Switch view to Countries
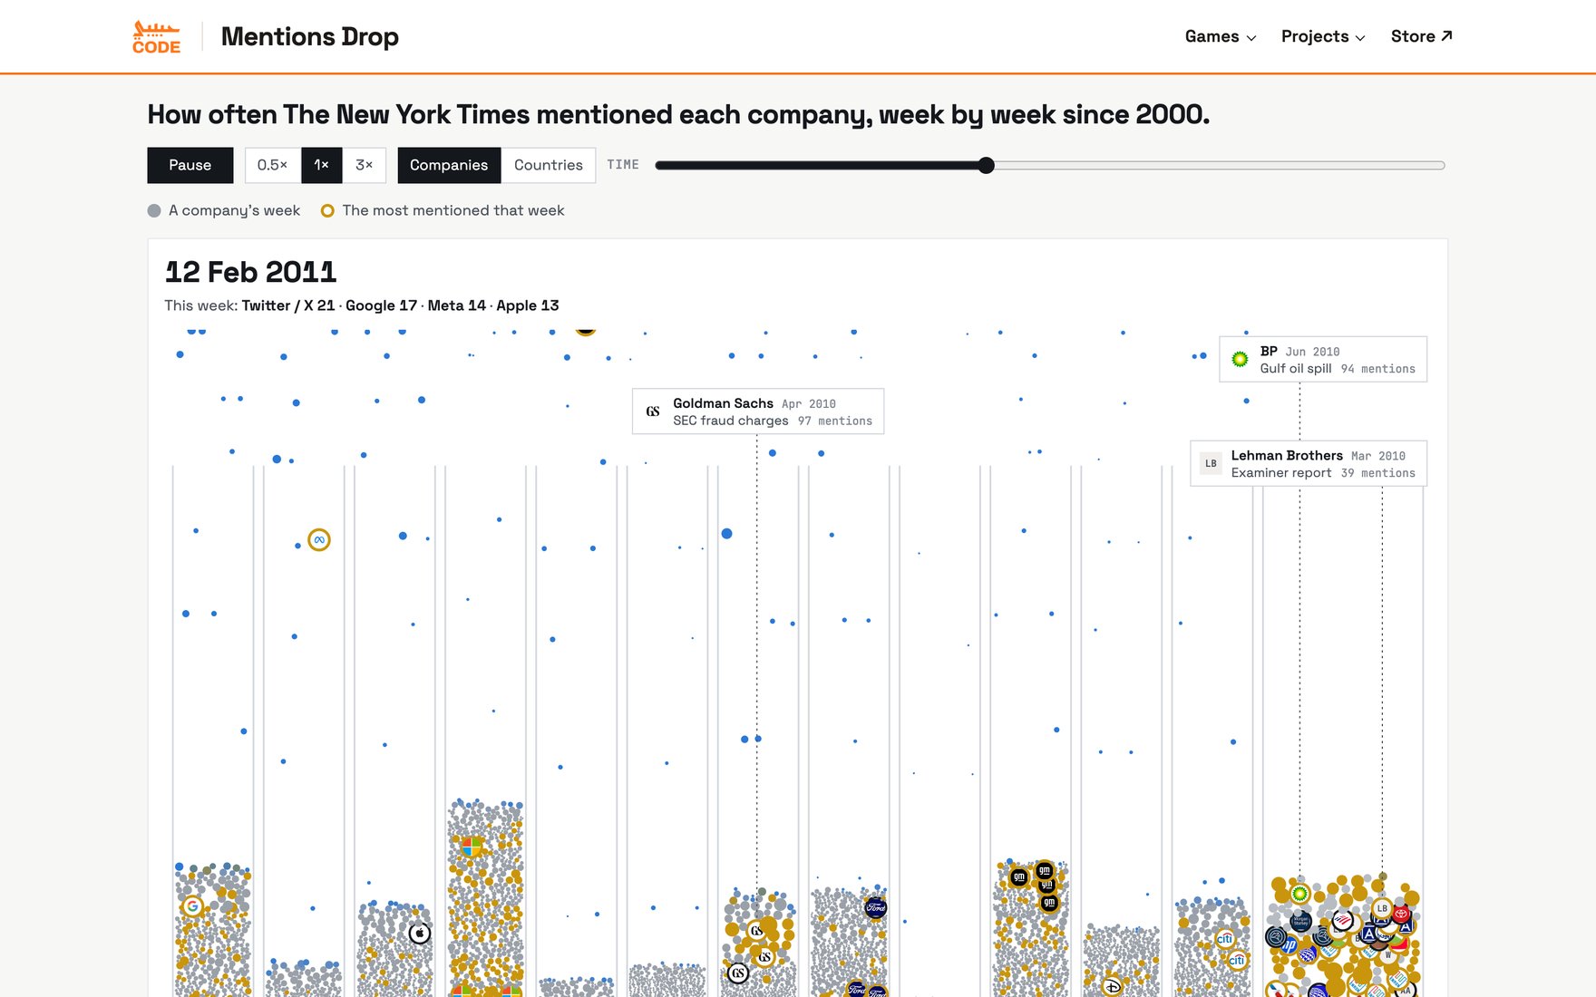The height and width of the screenshot is (997, 1596). click(x=549, y=165)
